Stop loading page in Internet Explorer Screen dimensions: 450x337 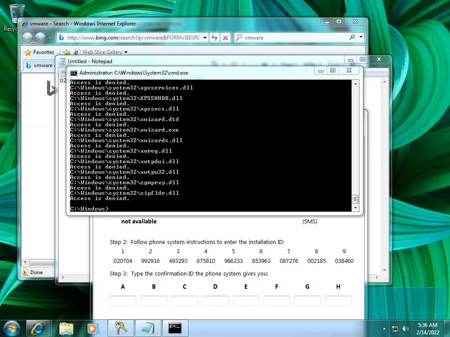click(225, 38)
